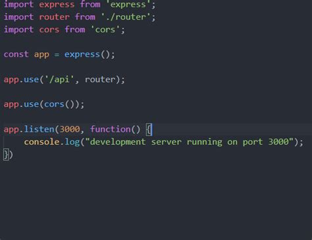Click the '/api' route string
This screenshot has width=312, height=240.
tap(59, 79)
